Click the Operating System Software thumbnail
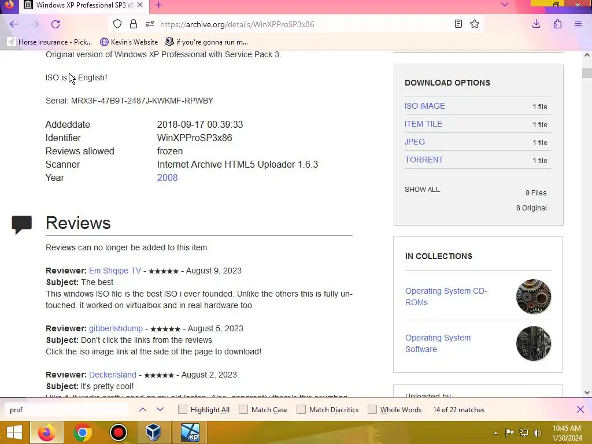The height and width of the screenshot is (444, 592). click(x=534, y=343)
